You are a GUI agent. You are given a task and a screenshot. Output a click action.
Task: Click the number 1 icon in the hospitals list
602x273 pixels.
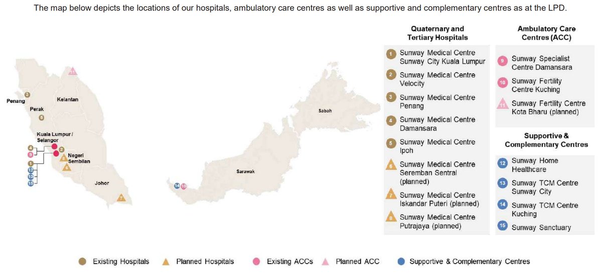[x=392, y=53]
